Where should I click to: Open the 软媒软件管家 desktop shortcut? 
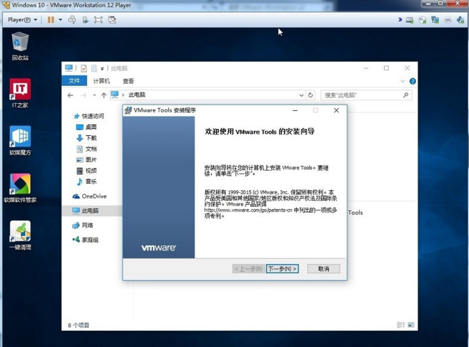click(x=20, y=188)
